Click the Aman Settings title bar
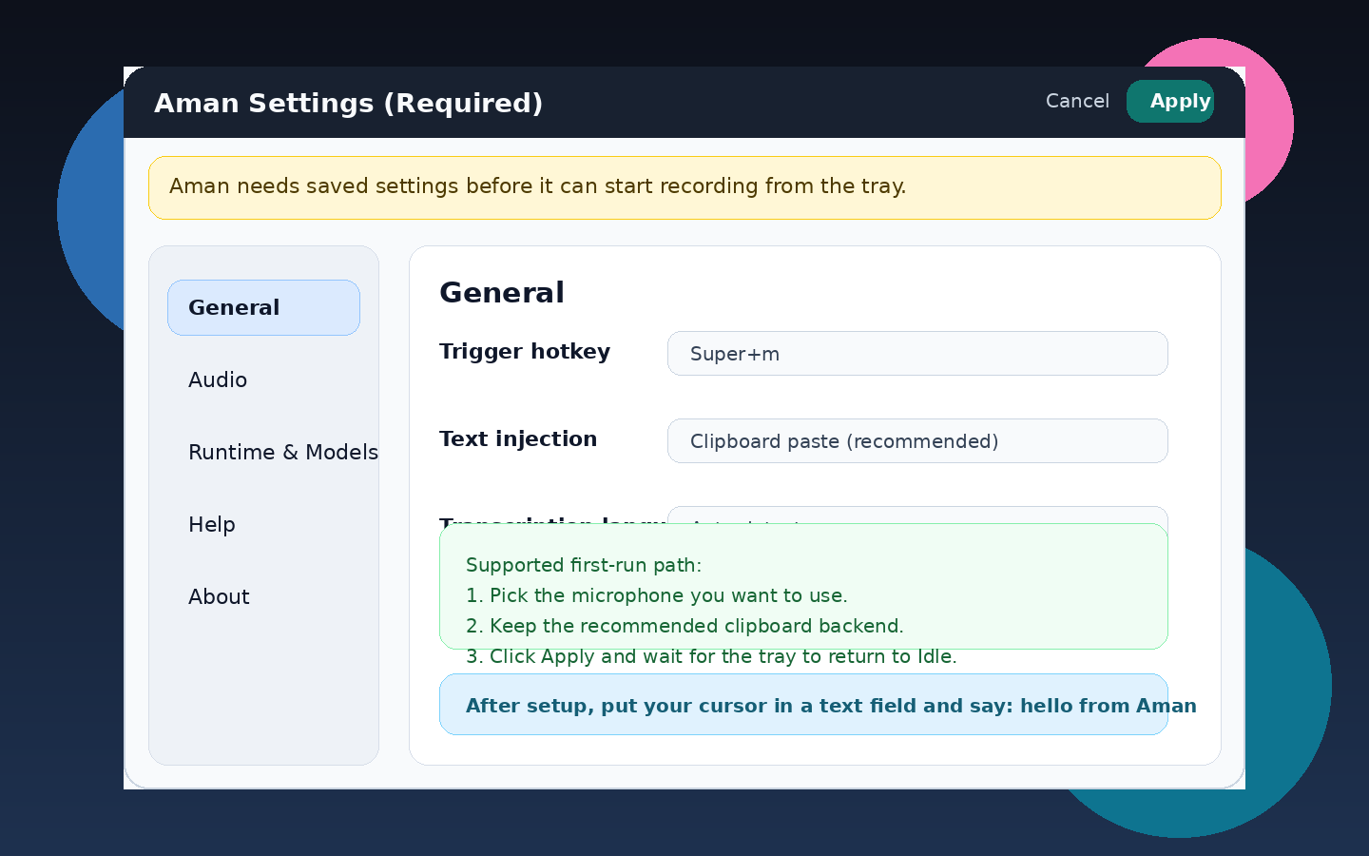 coord(349,103)
